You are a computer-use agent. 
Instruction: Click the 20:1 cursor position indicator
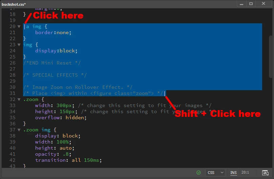[245, 172]
